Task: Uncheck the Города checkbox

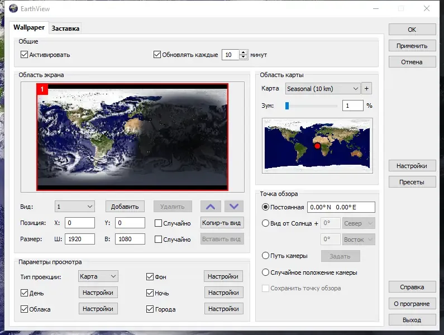Action: click(150, 309)
